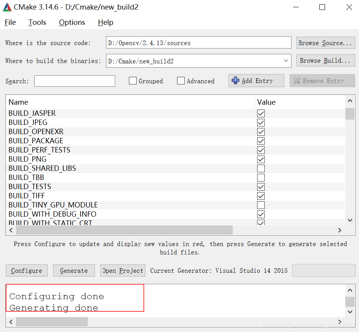Click into the Search field

(75, 81)
